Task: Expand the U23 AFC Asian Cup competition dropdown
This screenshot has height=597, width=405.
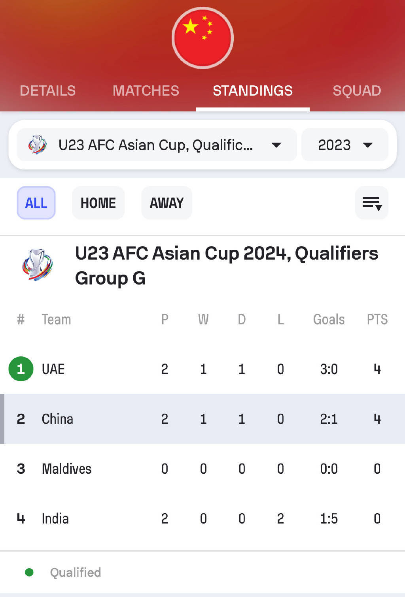Action: [157, 145]
